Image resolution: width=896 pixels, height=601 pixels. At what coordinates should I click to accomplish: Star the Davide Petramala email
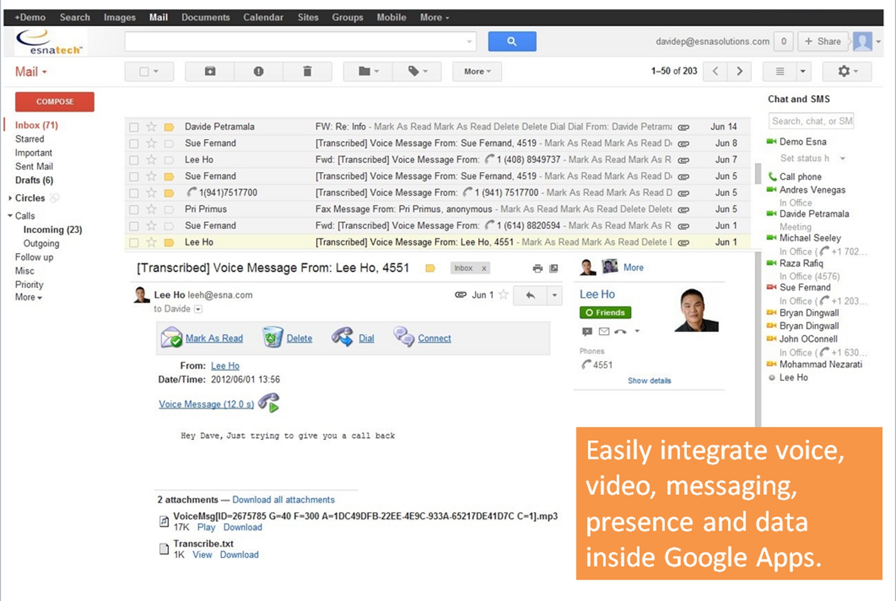pos(151,127)
